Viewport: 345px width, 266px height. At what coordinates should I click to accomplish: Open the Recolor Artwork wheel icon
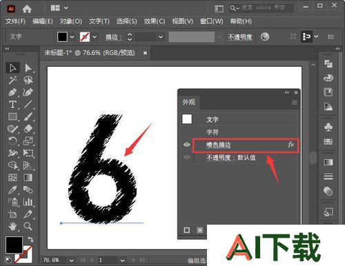click(x=265, y=37)
